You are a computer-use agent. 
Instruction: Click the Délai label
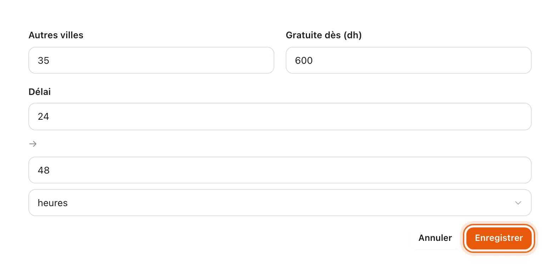point(40,92)
